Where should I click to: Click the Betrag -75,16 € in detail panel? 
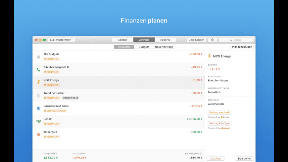[x=214, y=69]
